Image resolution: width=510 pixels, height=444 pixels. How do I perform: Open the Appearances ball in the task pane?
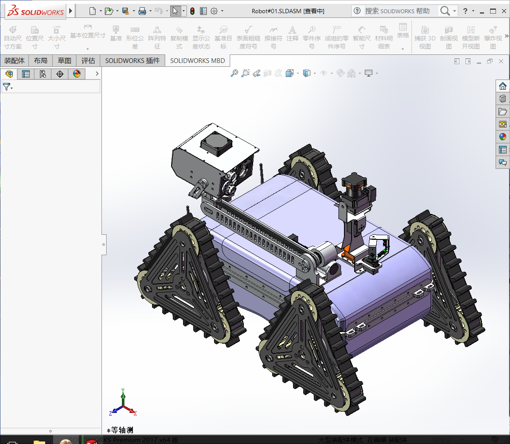503,137
